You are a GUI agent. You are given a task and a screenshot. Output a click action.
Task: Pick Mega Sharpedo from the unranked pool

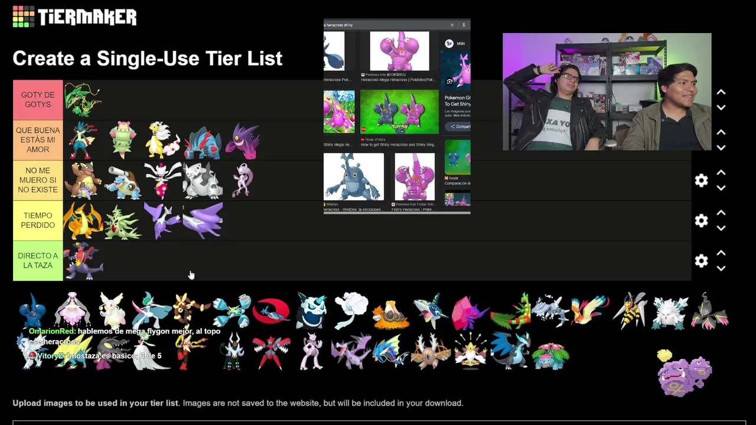tap(431, 311)
